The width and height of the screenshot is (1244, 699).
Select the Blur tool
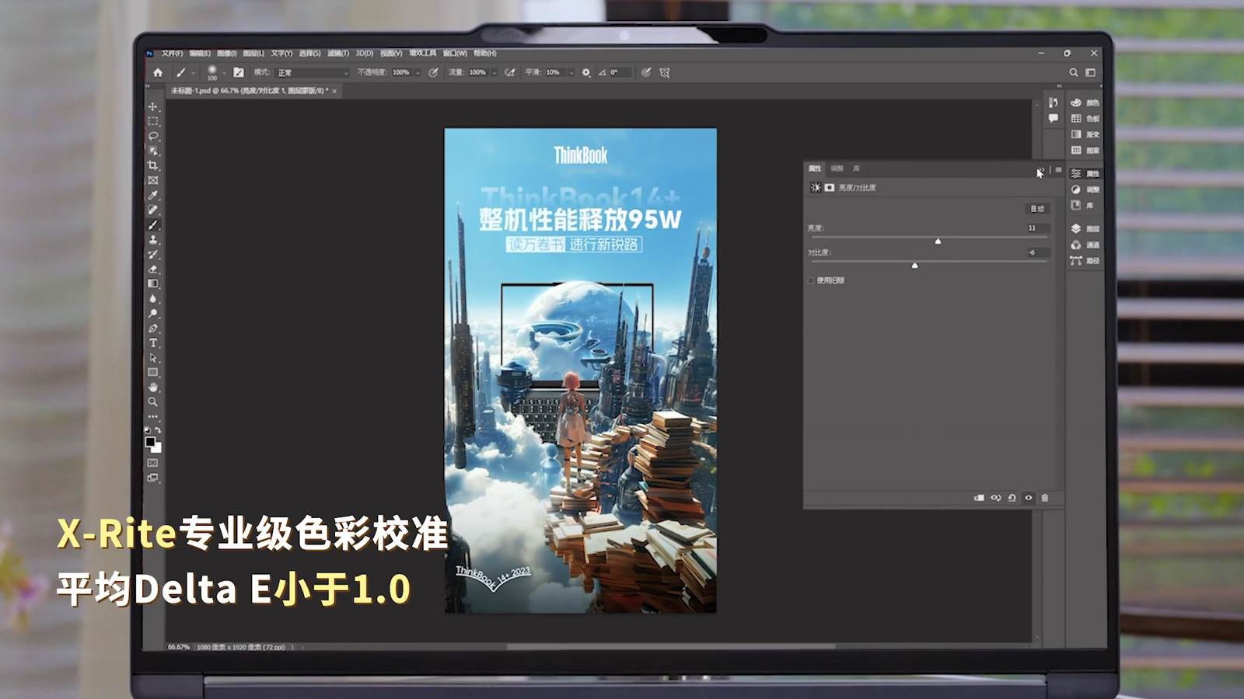click(153, 298)
